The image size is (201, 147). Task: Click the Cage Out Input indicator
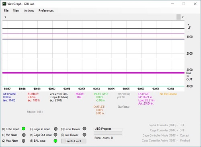point(55,135)
